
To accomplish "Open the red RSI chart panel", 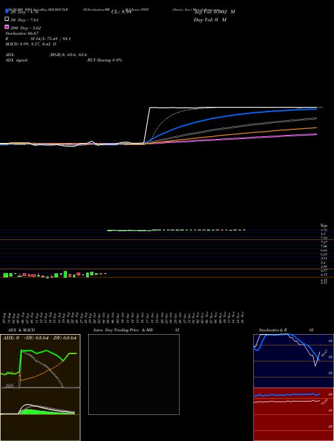I will 293,414.
